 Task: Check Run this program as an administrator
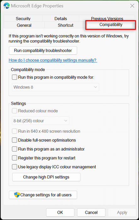[14, 149]
